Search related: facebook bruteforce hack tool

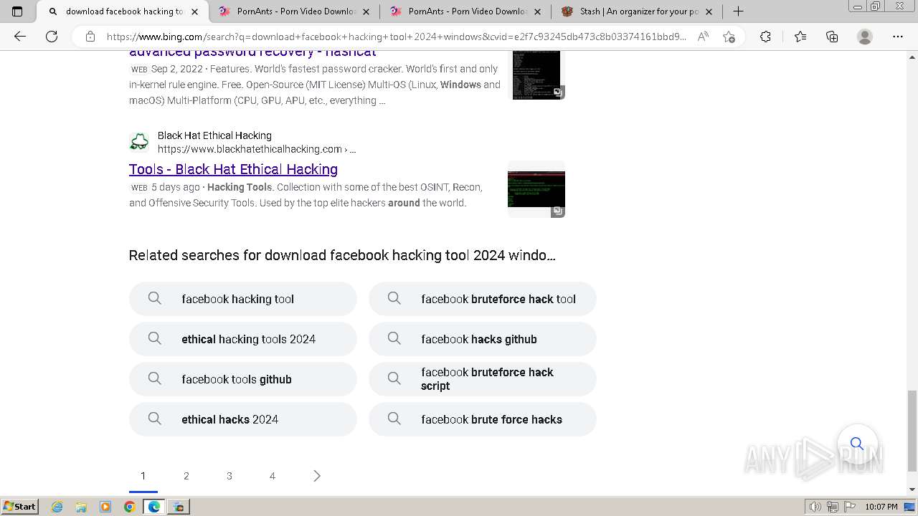click(x=483, y=299)
